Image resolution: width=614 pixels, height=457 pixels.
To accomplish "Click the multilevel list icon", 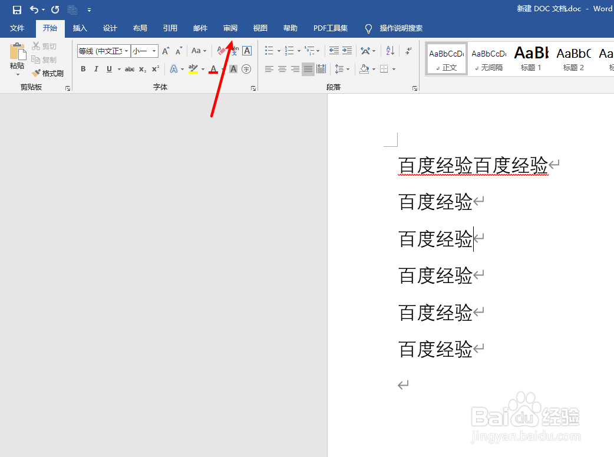I will 310,51.
